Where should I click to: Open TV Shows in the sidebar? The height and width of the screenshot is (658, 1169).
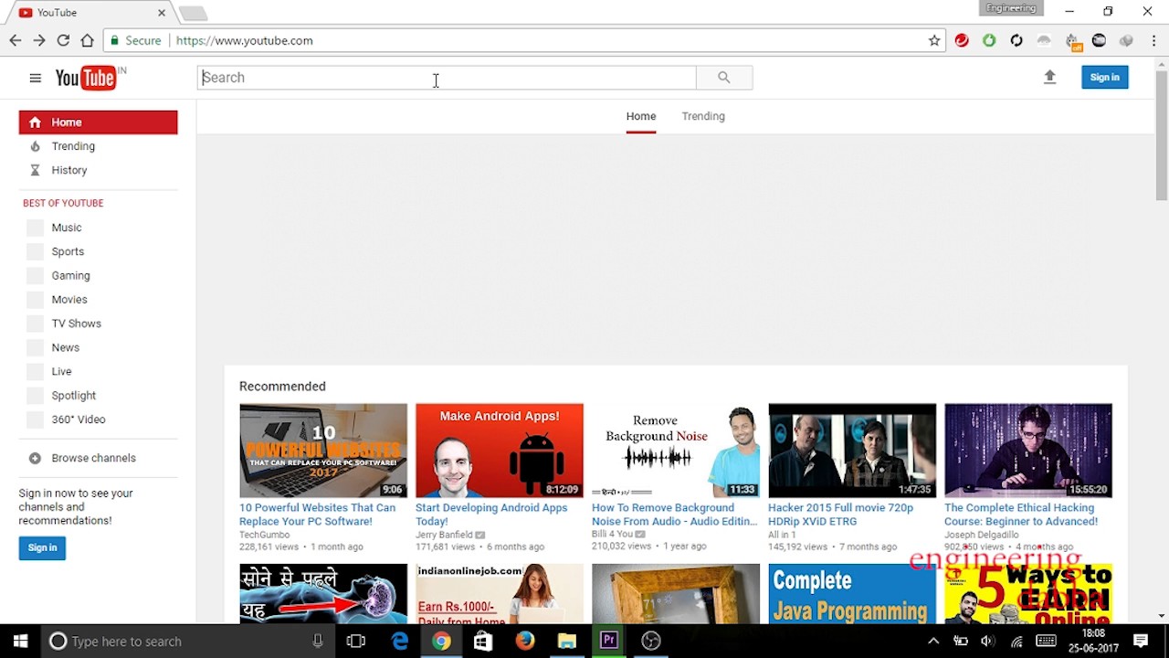tap(76, 324)
